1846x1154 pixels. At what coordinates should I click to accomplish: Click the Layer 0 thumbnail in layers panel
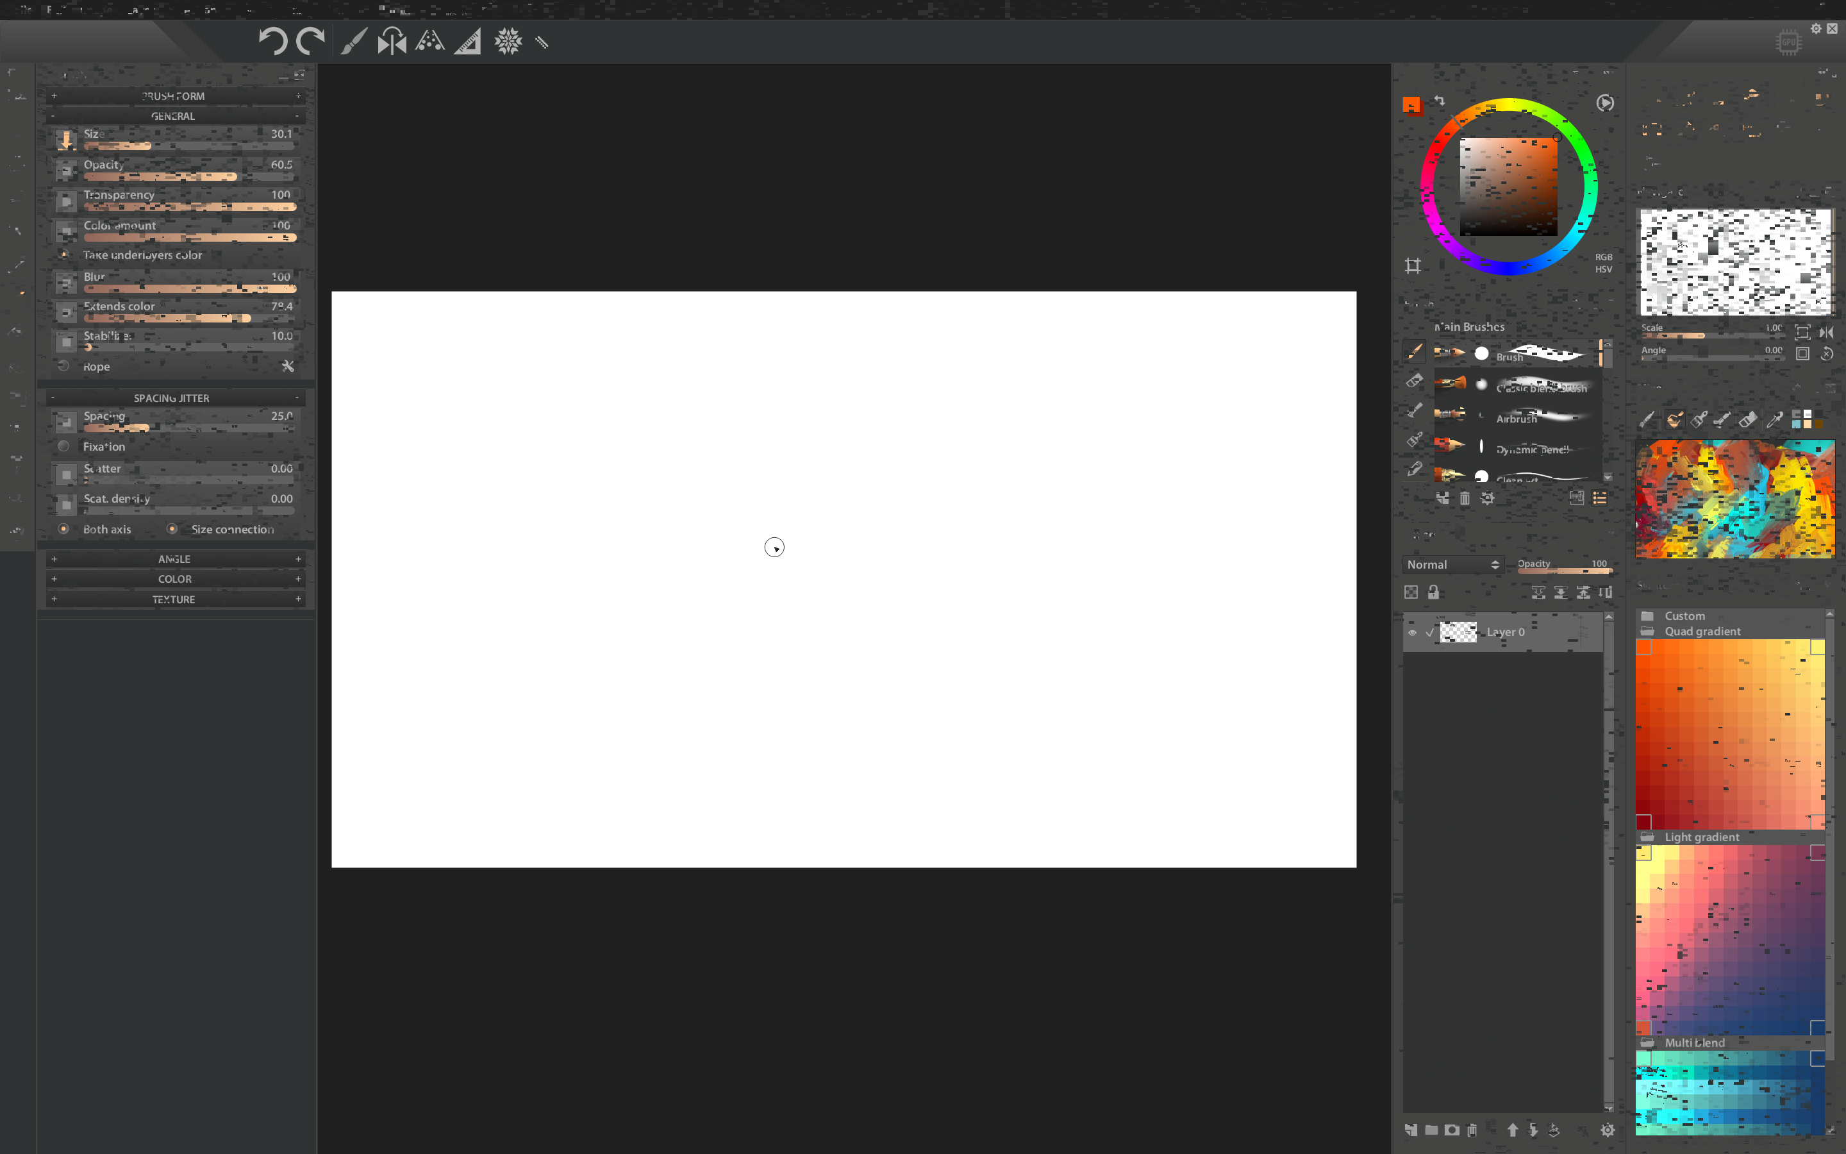click(x=1458, y=630)
